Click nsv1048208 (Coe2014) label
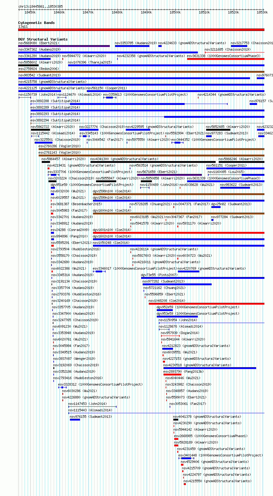 tap(167, 301)
